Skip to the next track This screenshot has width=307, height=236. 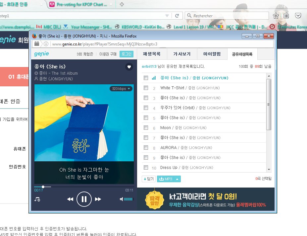98,199
